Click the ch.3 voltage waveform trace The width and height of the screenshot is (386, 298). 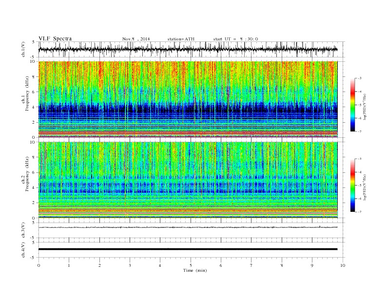pyautogui.click(x=188, y=227)
